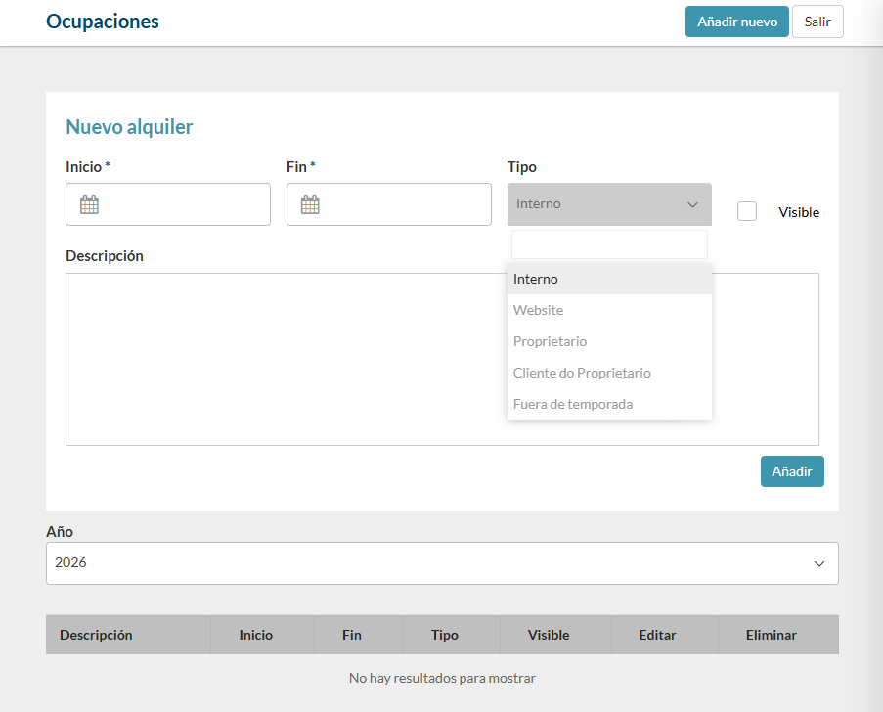Image resolution: width=883 pixels, height=712 pixels.
Task: Collapse the Tipo dropdown showing Interno
Action: pyautogui.click(x=609, y=203)
